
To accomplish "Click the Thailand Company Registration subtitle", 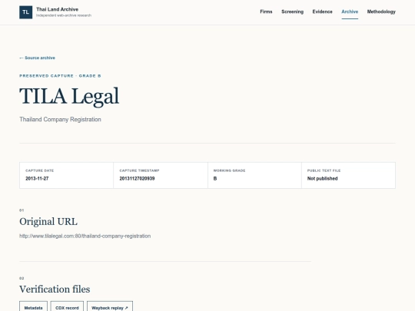I will click(x=60, y=119).
